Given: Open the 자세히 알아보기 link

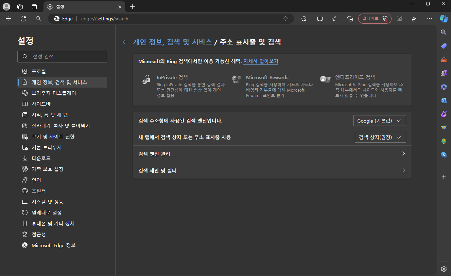Looking at the screenshot, I should click(x=260, y=61).
